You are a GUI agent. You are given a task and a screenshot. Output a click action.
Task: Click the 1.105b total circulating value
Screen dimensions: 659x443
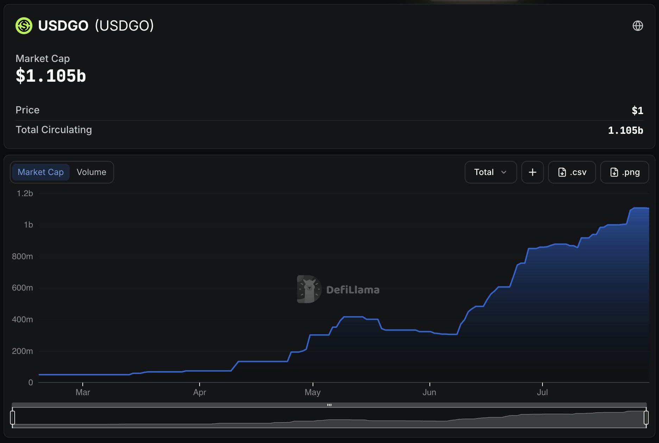click(x=626, y=130)
